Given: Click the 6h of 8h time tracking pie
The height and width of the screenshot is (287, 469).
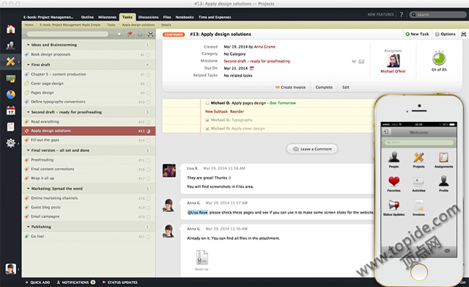Looking at the screenshot, I should 439,59.
